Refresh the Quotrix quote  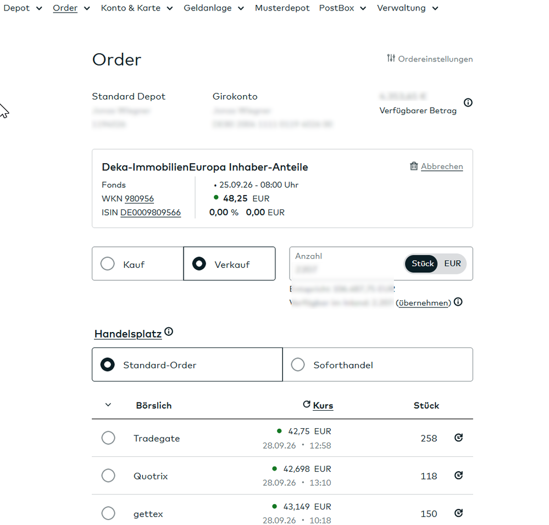tap(458, 476)
